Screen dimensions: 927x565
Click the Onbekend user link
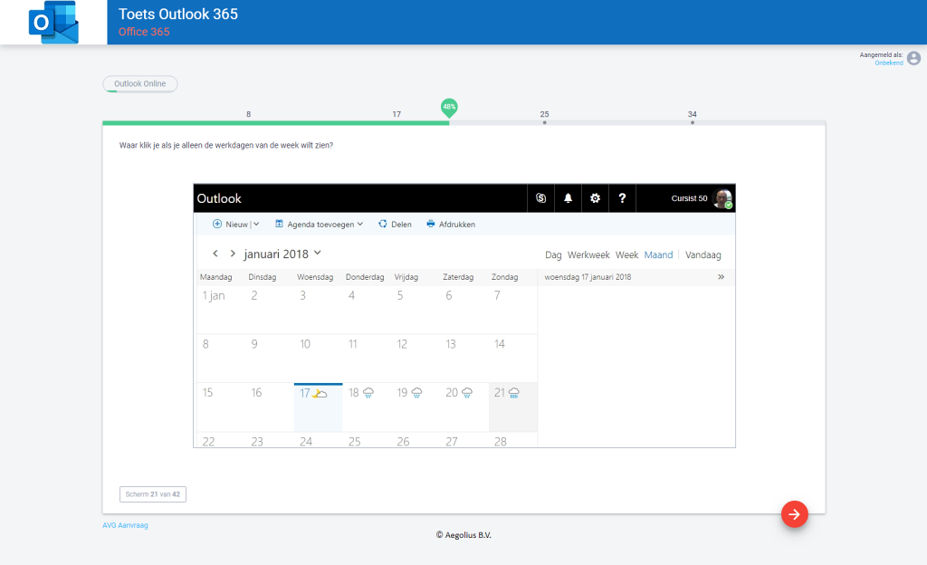click(889, 62)
